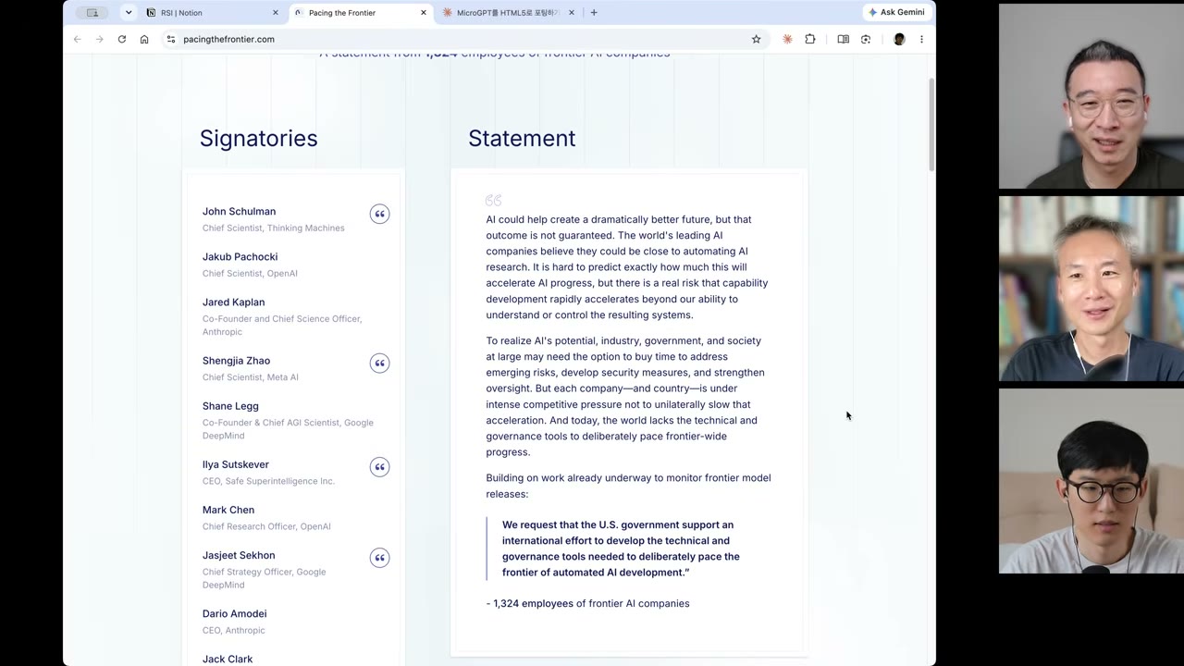Image resolution: width=1184 pixels, height=666 pixels.
Task: Switch to the MicroGPT HTML5 tab
Action: click(x=508, y=12)
